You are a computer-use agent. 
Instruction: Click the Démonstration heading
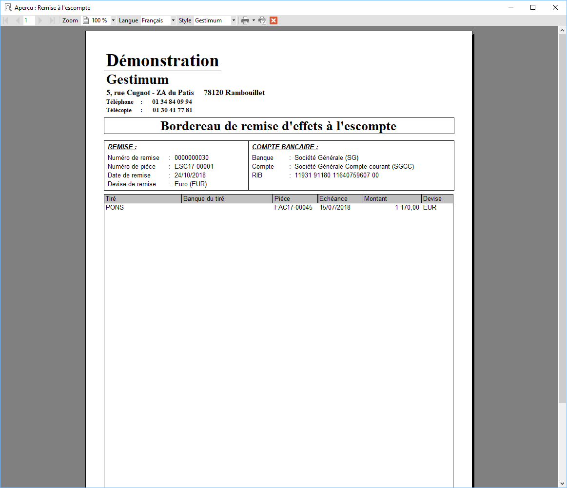point(162,60)
